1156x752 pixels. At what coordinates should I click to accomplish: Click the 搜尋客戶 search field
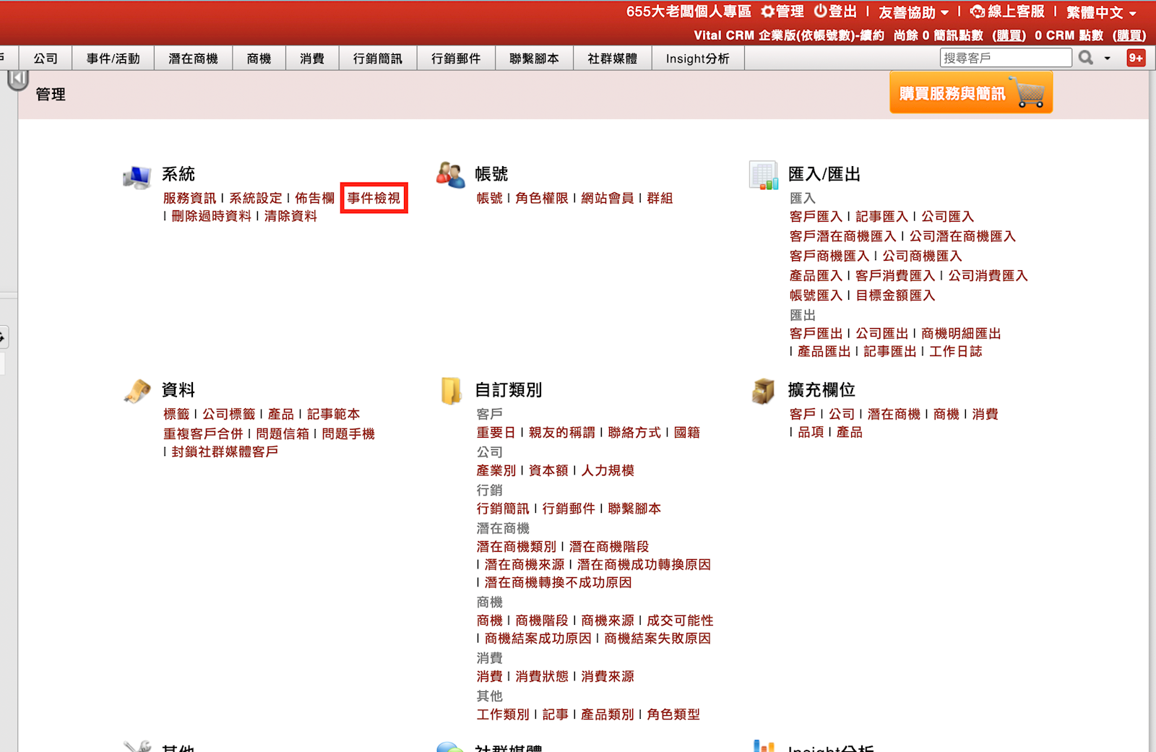click(1005, 58)
